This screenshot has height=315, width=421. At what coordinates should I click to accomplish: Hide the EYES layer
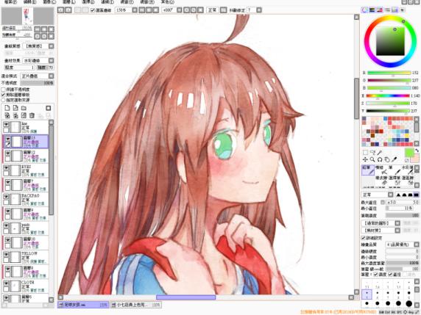[6, 168]
